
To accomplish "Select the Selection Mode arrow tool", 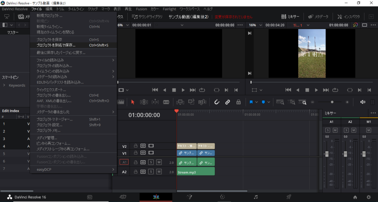I will pos(133,102).
